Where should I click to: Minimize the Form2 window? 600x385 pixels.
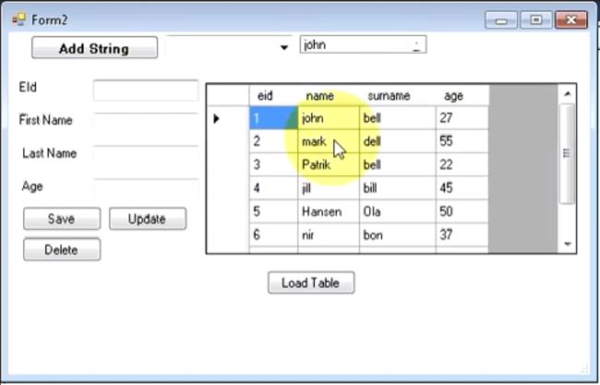(501, 19)
